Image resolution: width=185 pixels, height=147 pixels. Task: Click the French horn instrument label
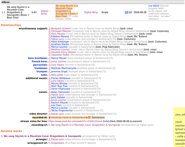(40, 61)
